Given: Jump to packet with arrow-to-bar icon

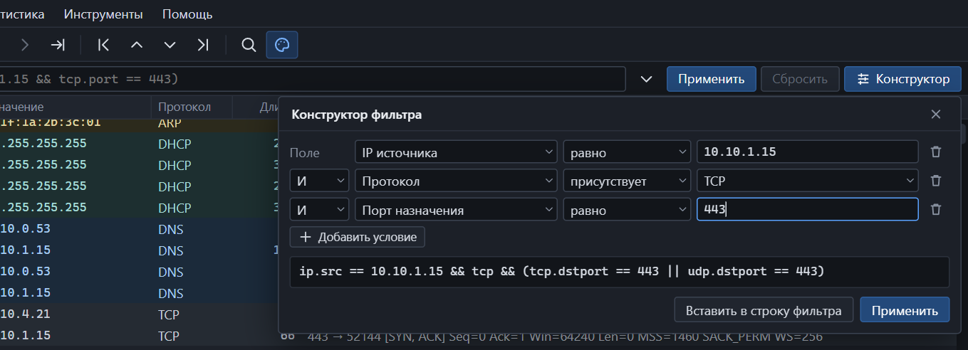Looking at the screenshot, I should click(x=58, y=45).
